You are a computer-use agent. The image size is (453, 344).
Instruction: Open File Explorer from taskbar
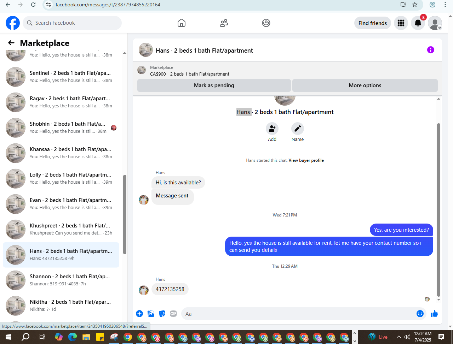click(86, 337)
